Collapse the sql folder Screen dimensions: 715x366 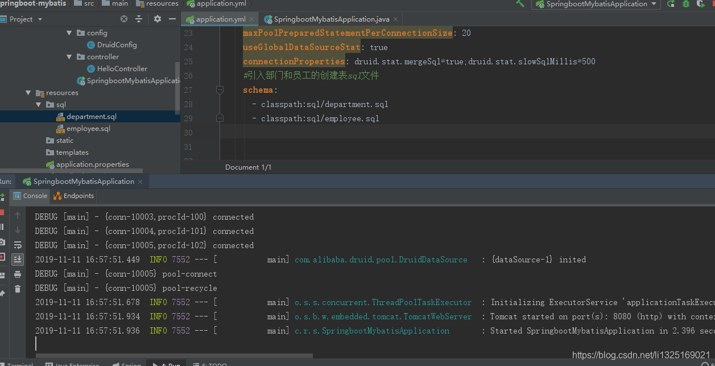(x=39, y=105)
